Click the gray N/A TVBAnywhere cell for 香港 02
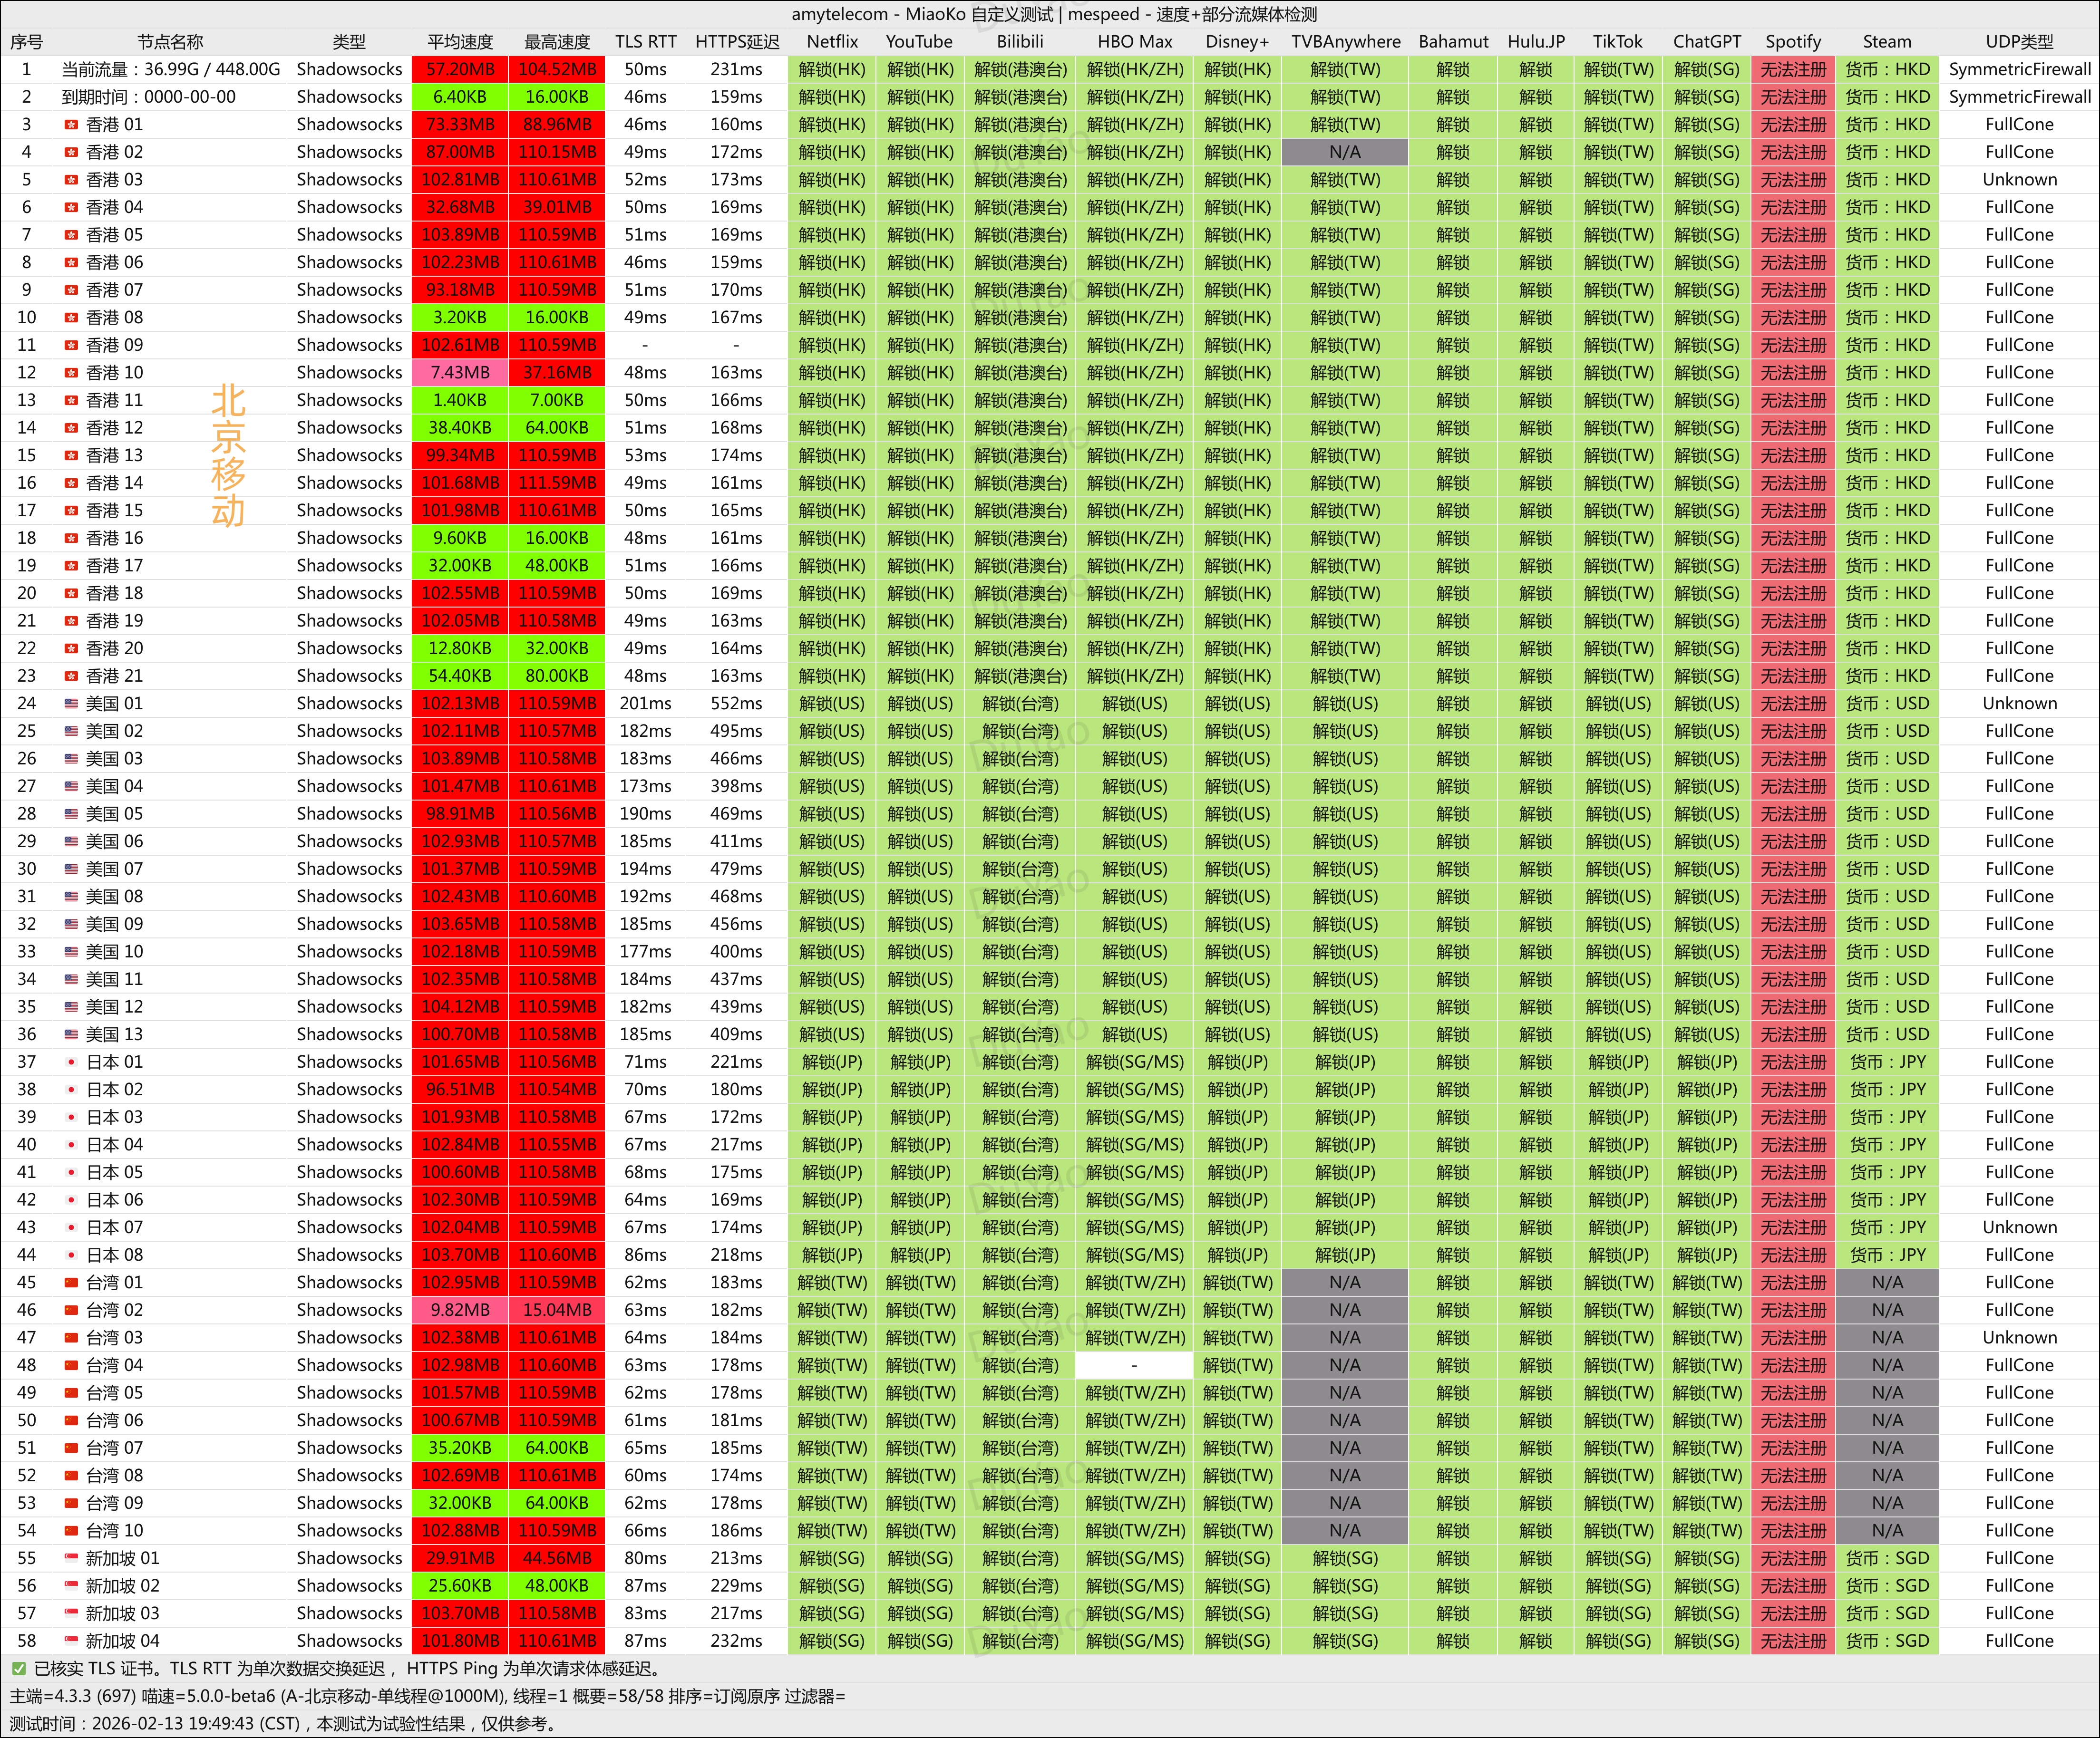This screenshot has height=1738, width=2100. click(1344, 152)
